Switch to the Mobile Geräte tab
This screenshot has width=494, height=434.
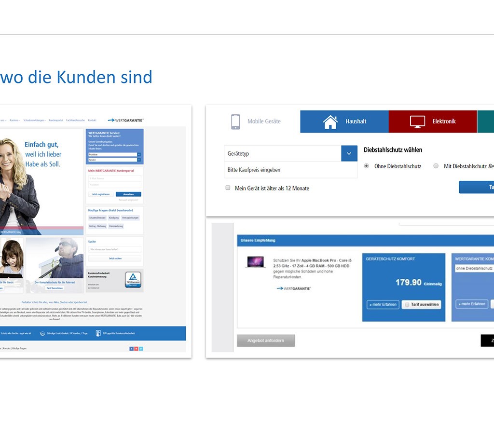[x=256, y=122]
